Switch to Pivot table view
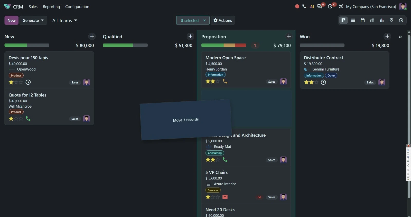This screenshot has width=411, height=217. (372, 20)
